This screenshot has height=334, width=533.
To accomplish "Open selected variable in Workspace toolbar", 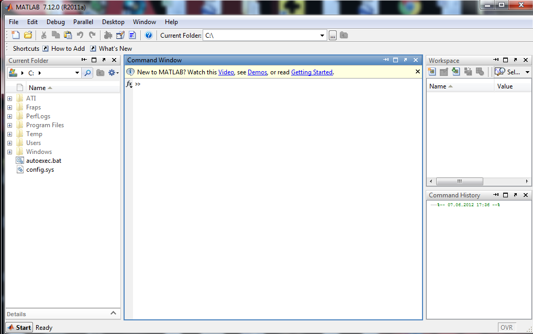I will (443, 72).
